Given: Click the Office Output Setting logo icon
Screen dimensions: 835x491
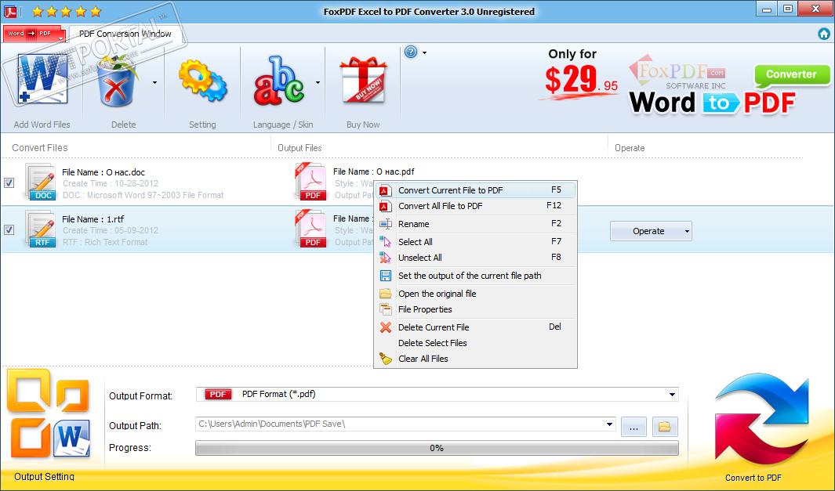Looking at the screenshot, I should point(49,413).
